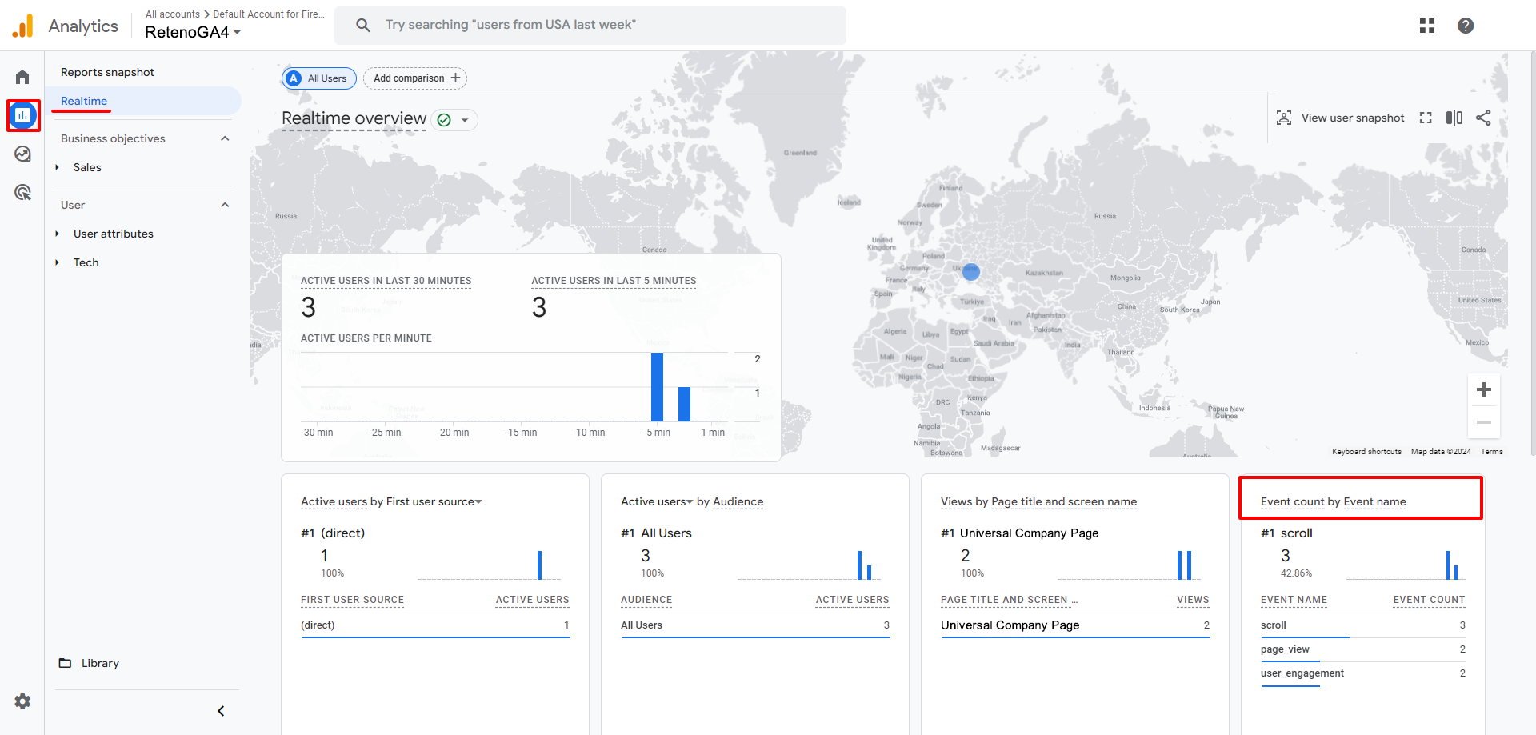This screenshot has height=735, width=1536.
Task: Click the Google Analytics logo
Action: [x=23, y=26]
